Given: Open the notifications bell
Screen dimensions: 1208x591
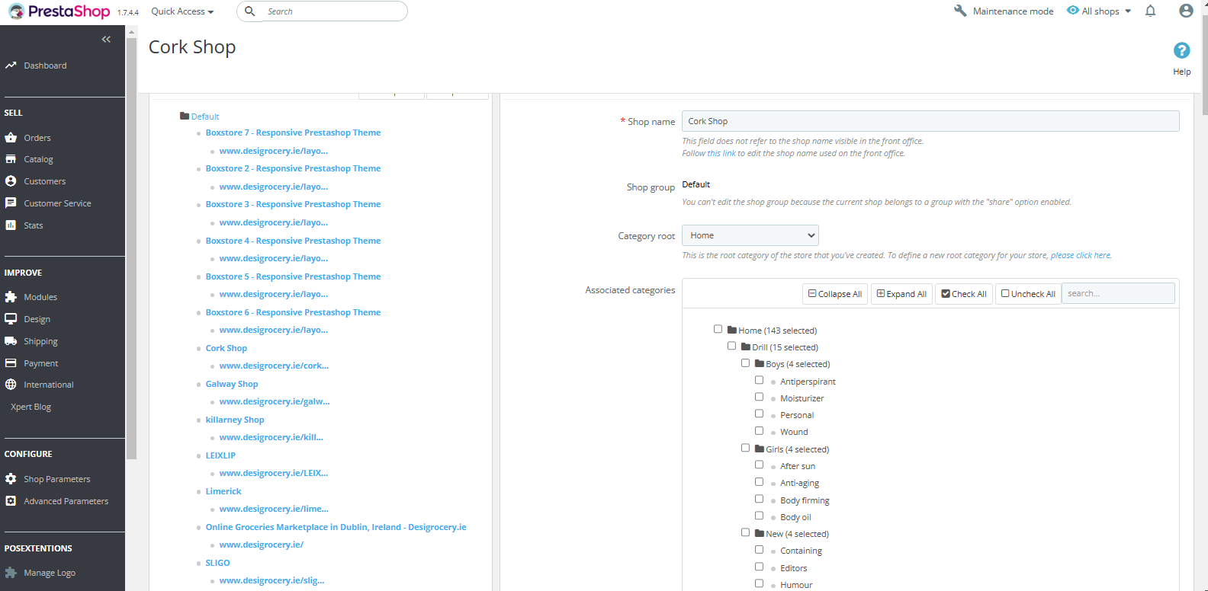Looking at the screenshot, I should point(1151,11).
